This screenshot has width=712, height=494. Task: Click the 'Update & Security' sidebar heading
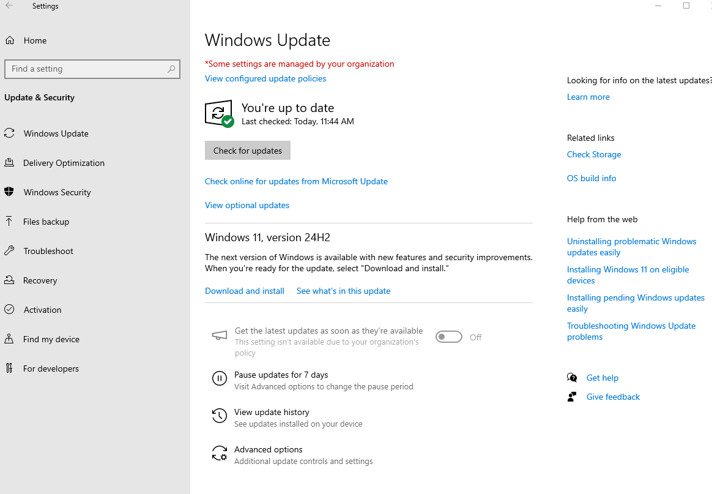40,97
